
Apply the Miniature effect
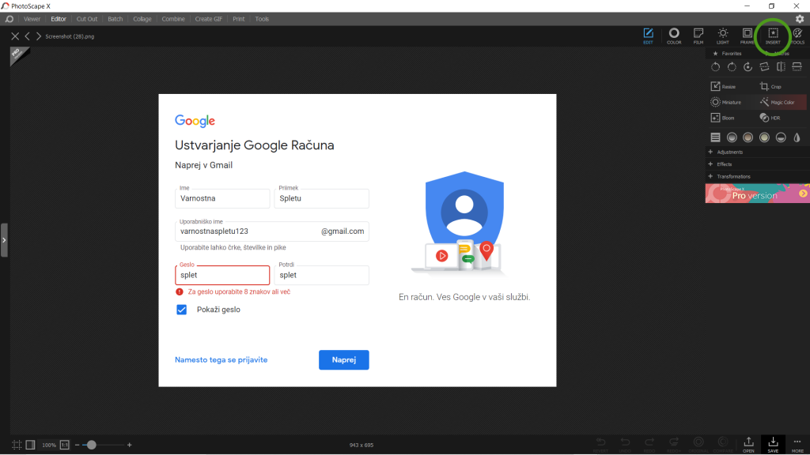coord(726,102)
